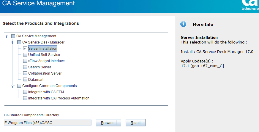The width and height of the screenshot is (259, 132).
Task: Check Integrate with CA EEM
Action: coord(25,92)
